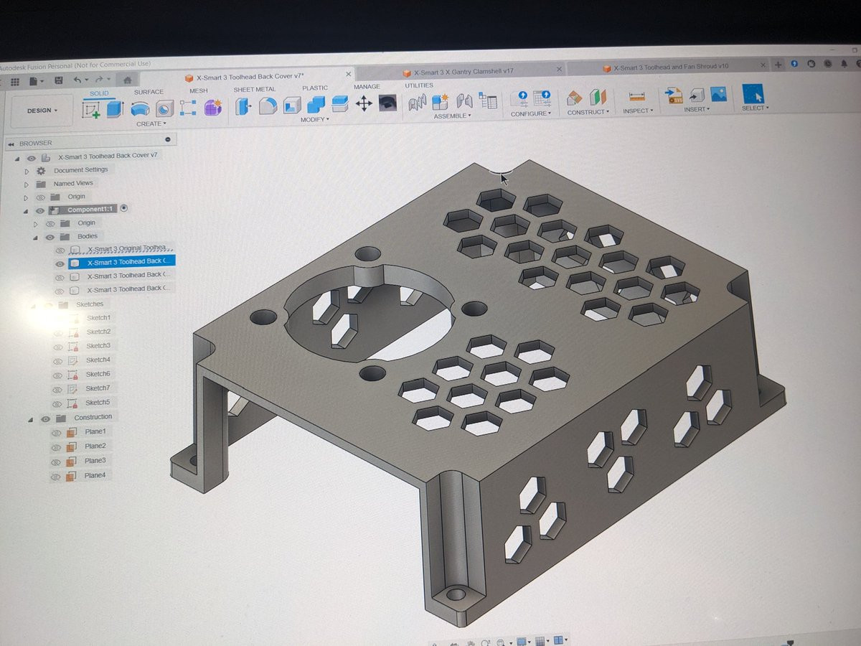Select the Fillet tool
The width and height of the screenshot is (861, 646).
tap(268, 106)
